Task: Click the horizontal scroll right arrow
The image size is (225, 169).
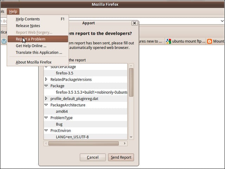Action: tap(124, 143)
